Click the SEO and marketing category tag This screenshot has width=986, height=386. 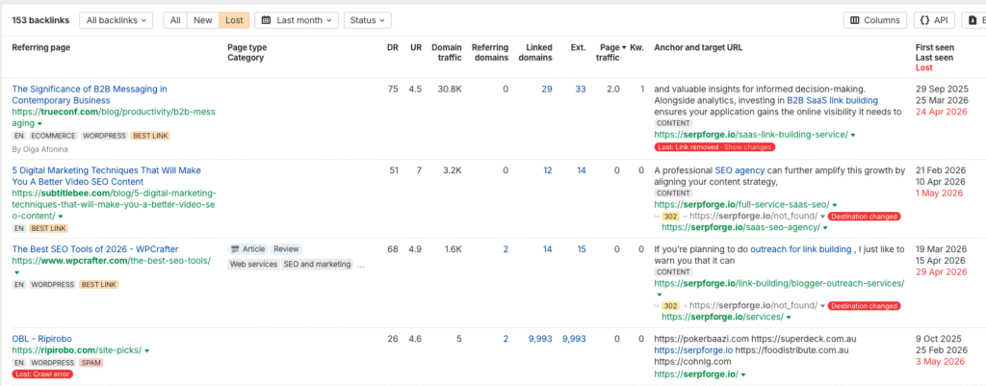pyautogui.click(x=317, y=265)
